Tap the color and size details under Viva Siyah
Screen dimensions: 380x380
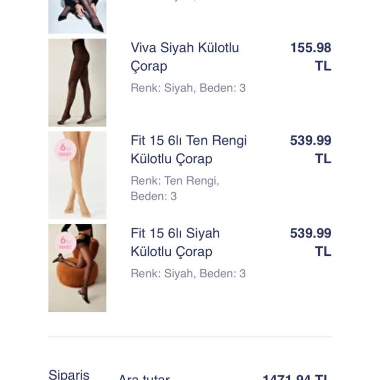pos(188,88)
